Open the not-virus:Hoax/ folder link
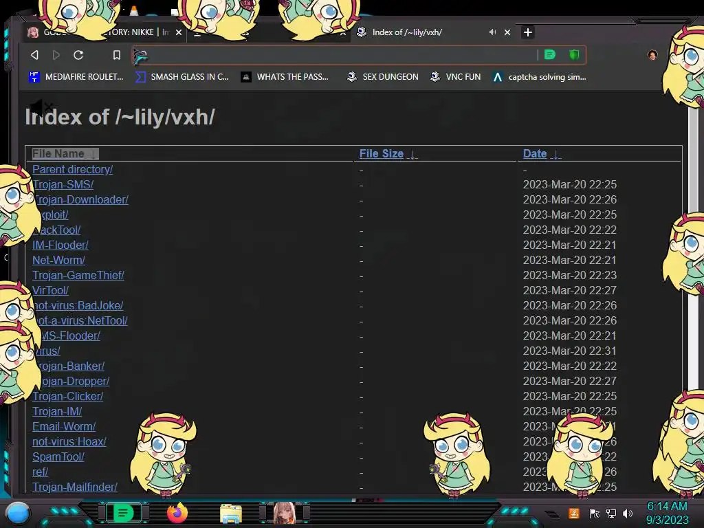The image size is (704, 528). tap(69, 442)
